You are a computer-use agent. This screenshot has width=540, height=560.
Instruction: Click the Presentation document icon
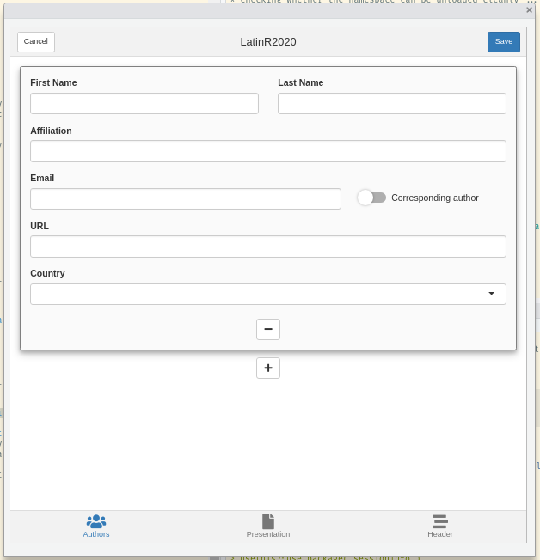pyautogui.click(x=268, y=521)
